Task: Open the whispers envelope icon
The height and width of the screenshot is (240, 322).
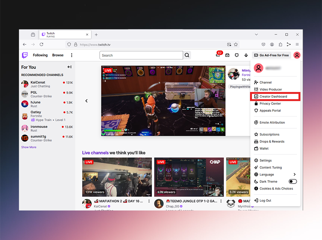Action: click(x=227, y=55)
